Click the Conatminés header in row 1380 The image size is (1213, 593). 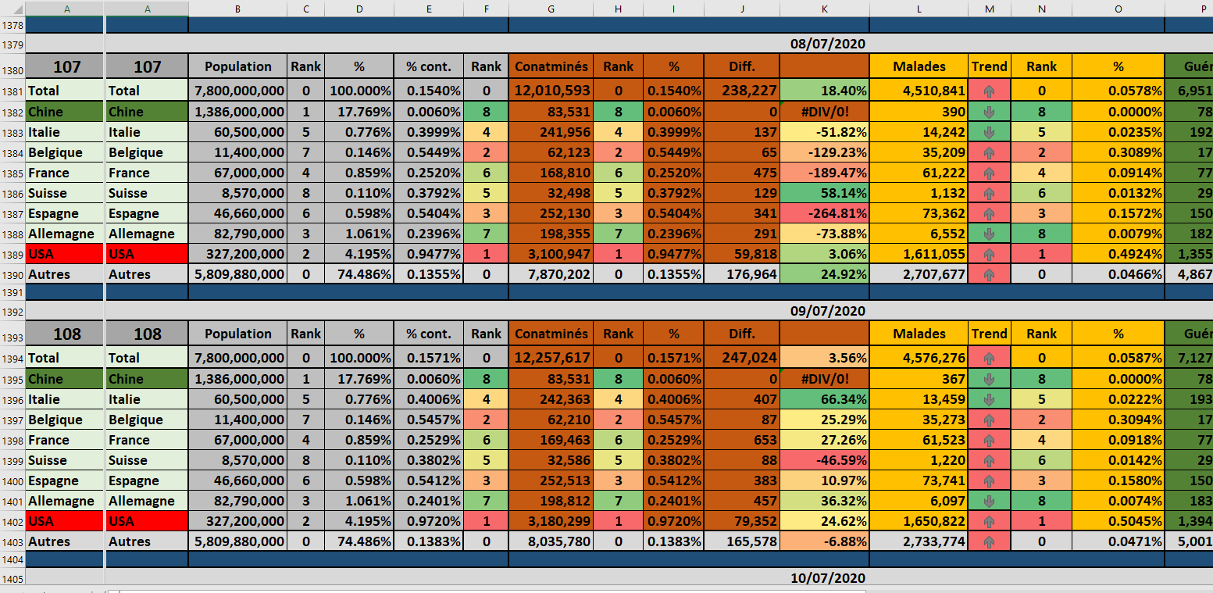(x=551, y=66)
